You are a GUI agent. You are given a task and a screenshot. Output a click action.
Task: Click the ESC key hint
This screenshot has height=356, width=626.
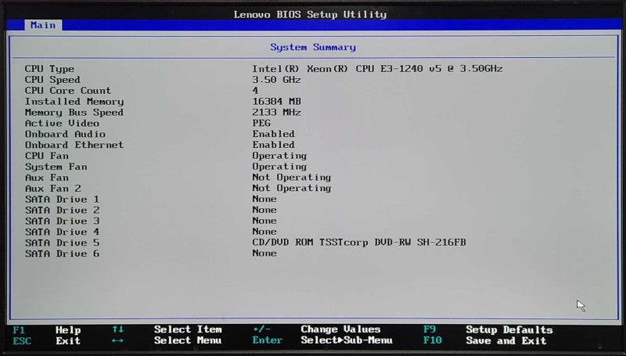point(22,341)
